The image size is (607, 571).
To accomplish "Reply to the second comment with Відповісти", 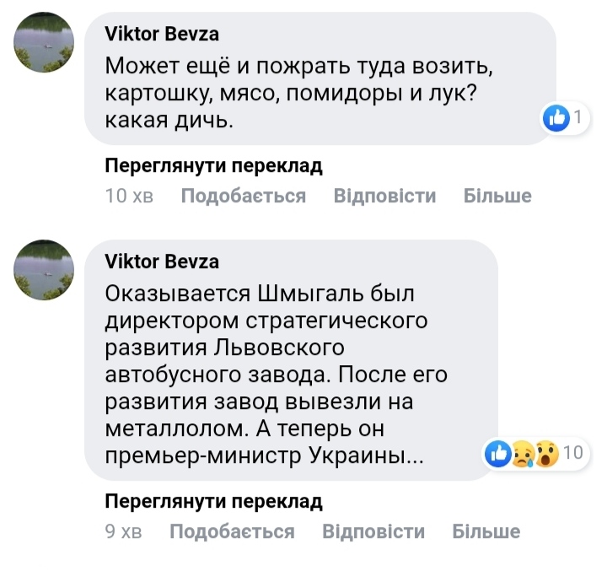I will (373, 531).
